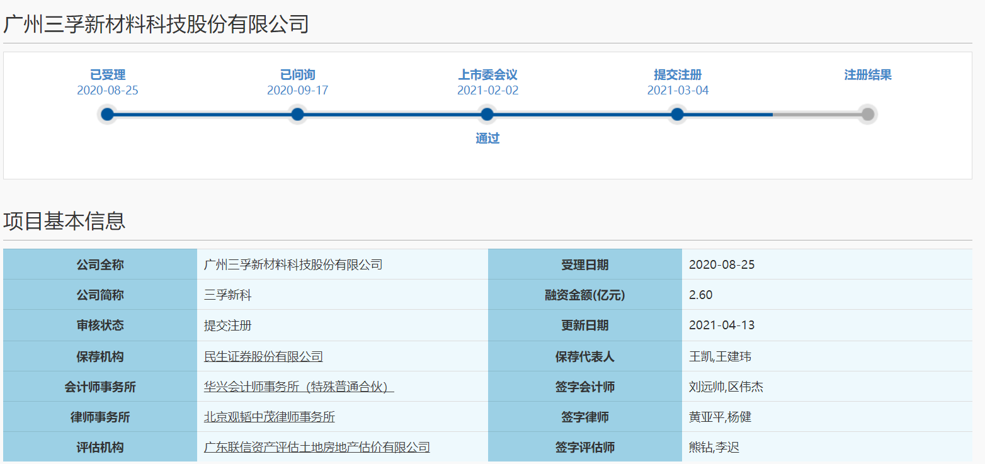Click the 已问询 timeline dot

tap(297, 115)
